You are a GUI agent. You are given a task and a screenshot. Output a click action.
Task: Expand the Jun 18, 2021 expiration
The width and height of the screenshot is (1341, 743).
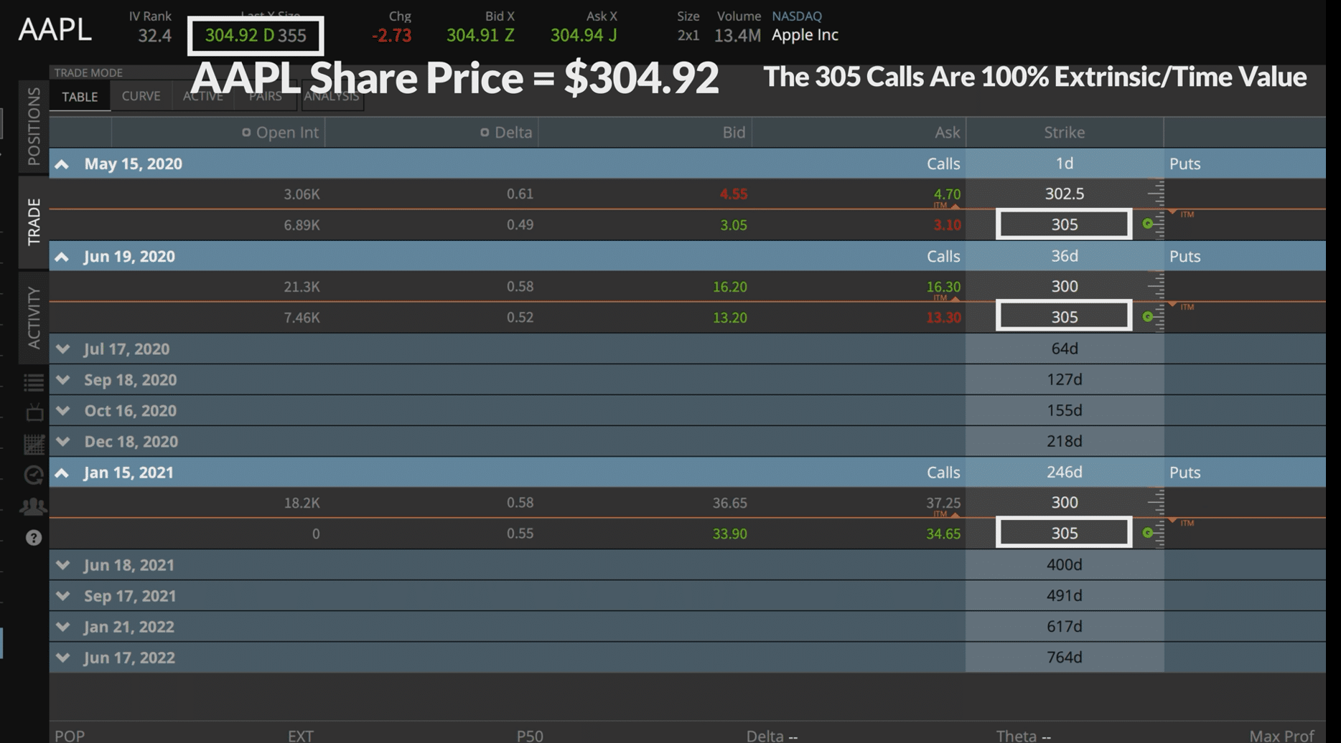[63, 565]
